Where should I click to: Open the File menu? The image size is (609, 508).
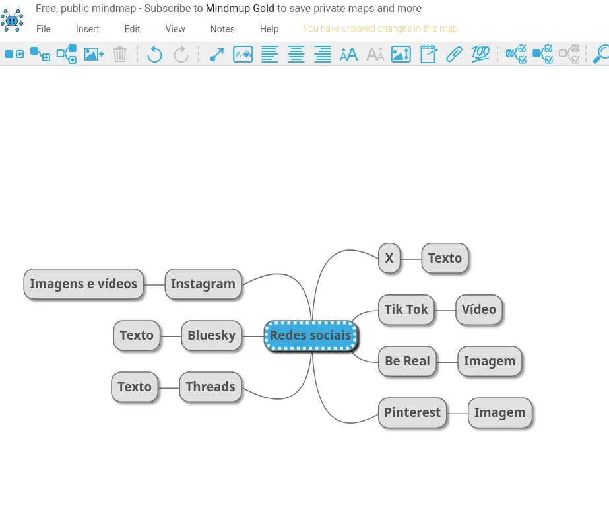click(44, 29)
